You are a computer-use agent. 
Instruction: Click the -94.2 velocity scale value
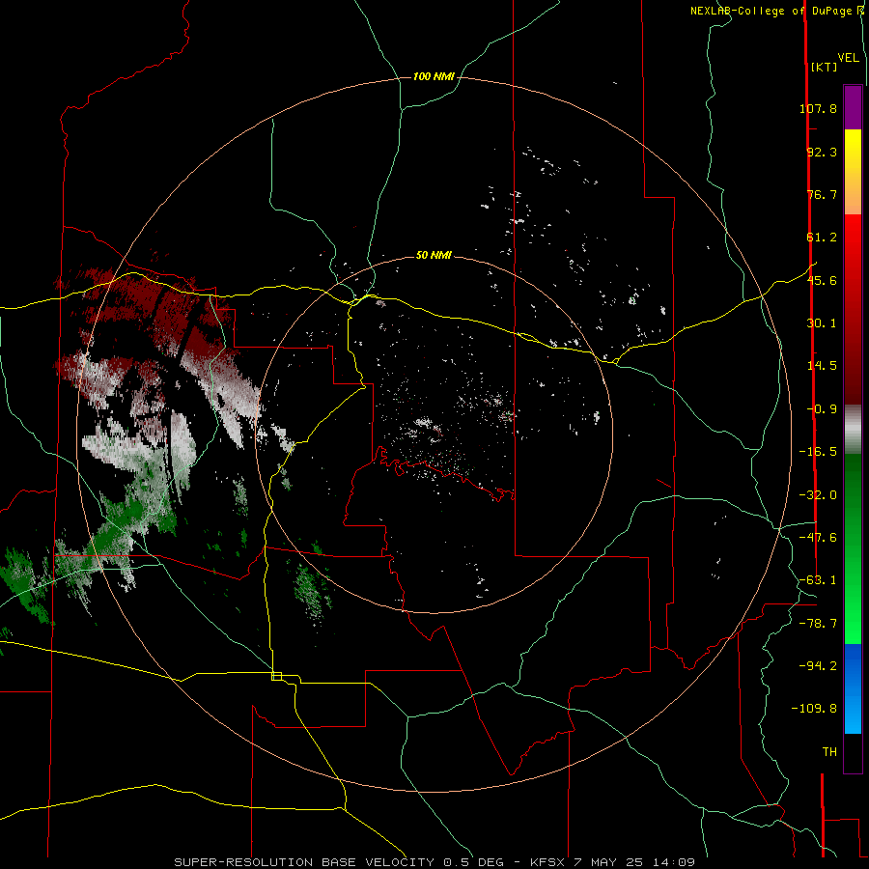click(818, 665)
